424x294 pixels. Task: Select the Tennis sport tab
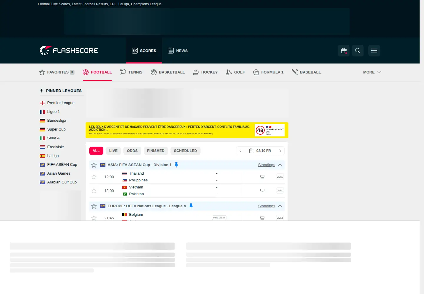tap(131, 72)
